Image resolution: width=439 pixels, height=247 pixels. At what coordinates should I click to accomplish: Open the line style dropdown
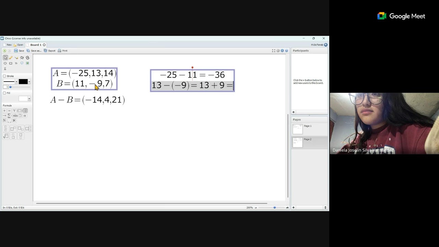pyautogui.click(x=16, y=82)
